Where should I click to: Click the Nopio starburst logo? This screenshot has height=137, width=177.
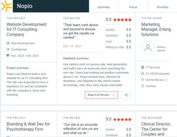point(7,6)
